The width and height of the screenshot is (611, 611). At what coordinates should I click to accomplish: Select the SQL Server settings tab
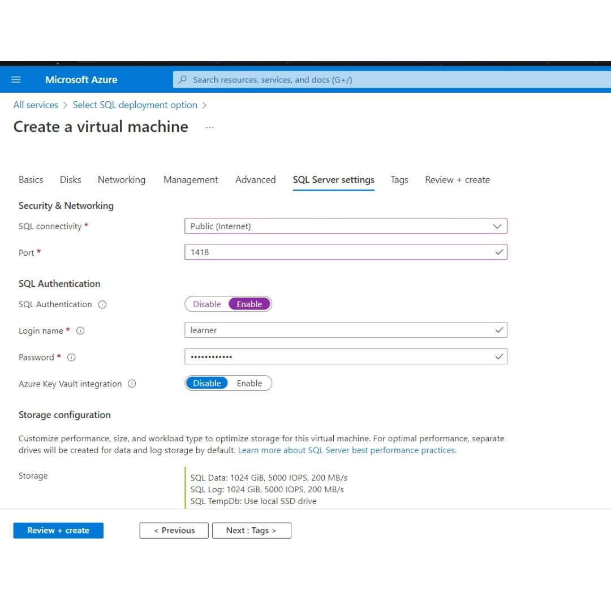coord(334,180)
